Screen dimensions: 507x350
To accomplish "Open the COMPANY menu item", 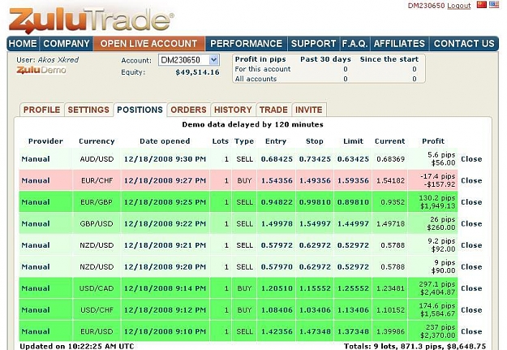I will 67,44.
